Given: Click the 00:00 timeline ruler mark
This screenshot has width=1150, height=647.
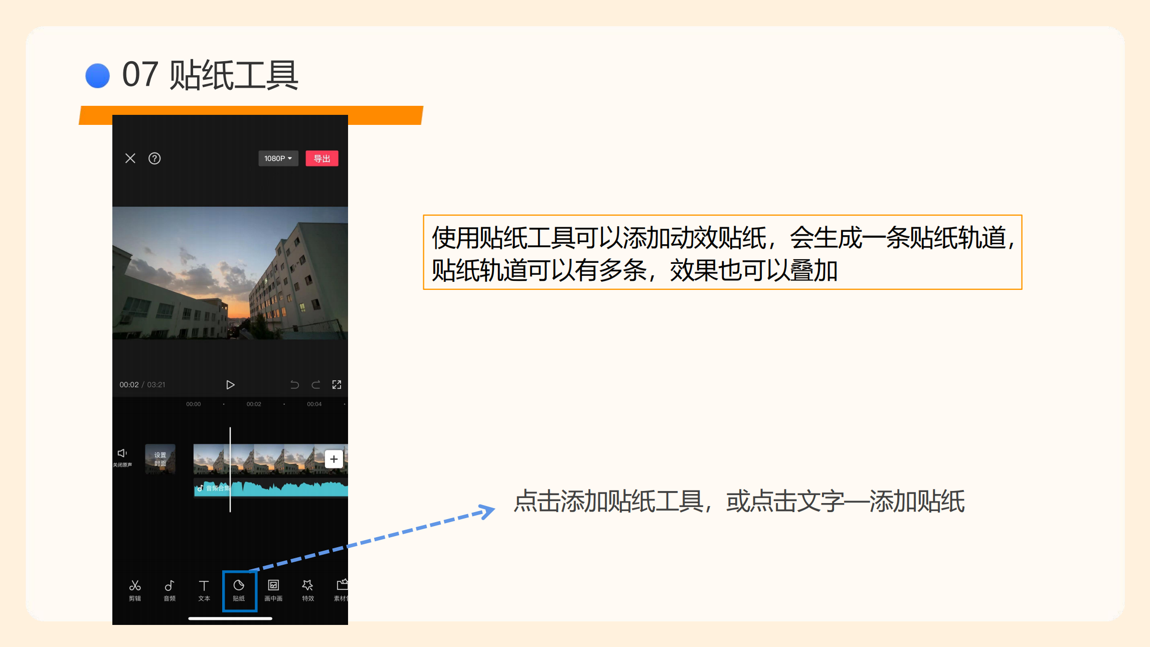Looking at the screenshot, I should [x=194, y=404].
